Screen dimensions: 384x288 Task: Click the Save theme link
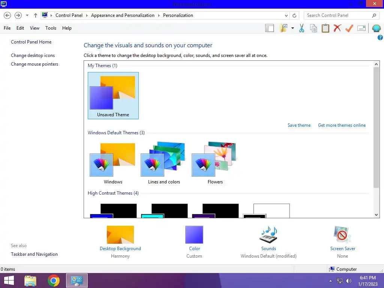click(x=299, y=125)
